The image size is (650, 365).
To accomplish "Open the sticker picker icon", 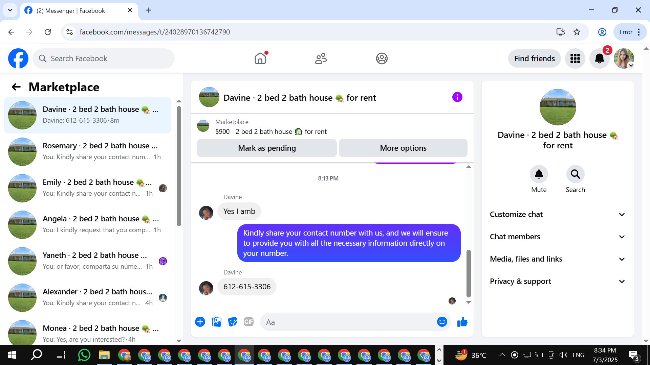I will pyautogui.click(x=233, y=322).
